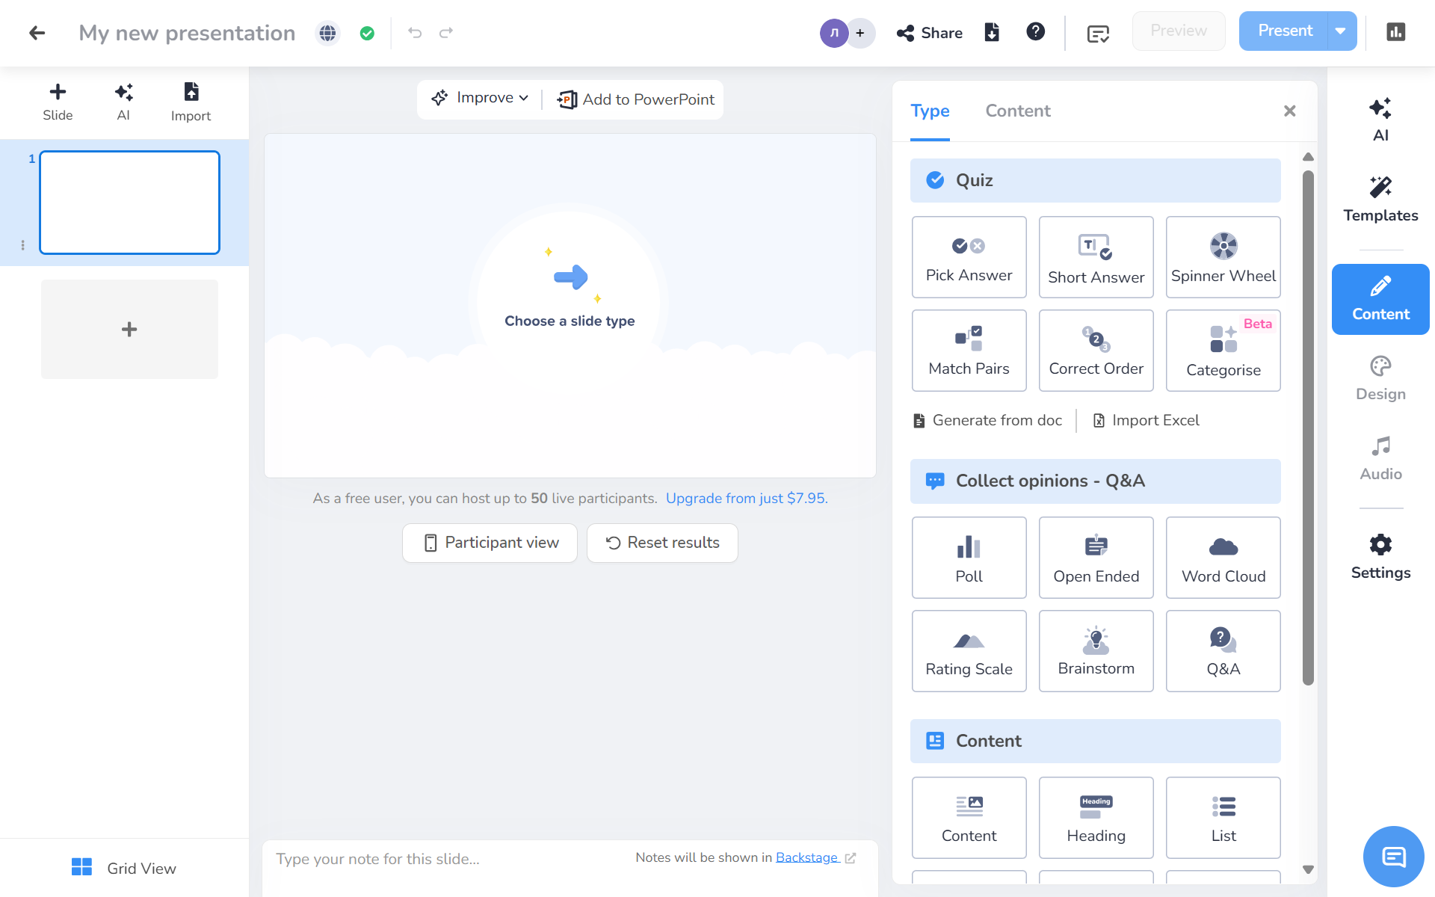Open the AI tab in right sidebar
Screen dimensions: 1435x897
(x=1380, y=120)
